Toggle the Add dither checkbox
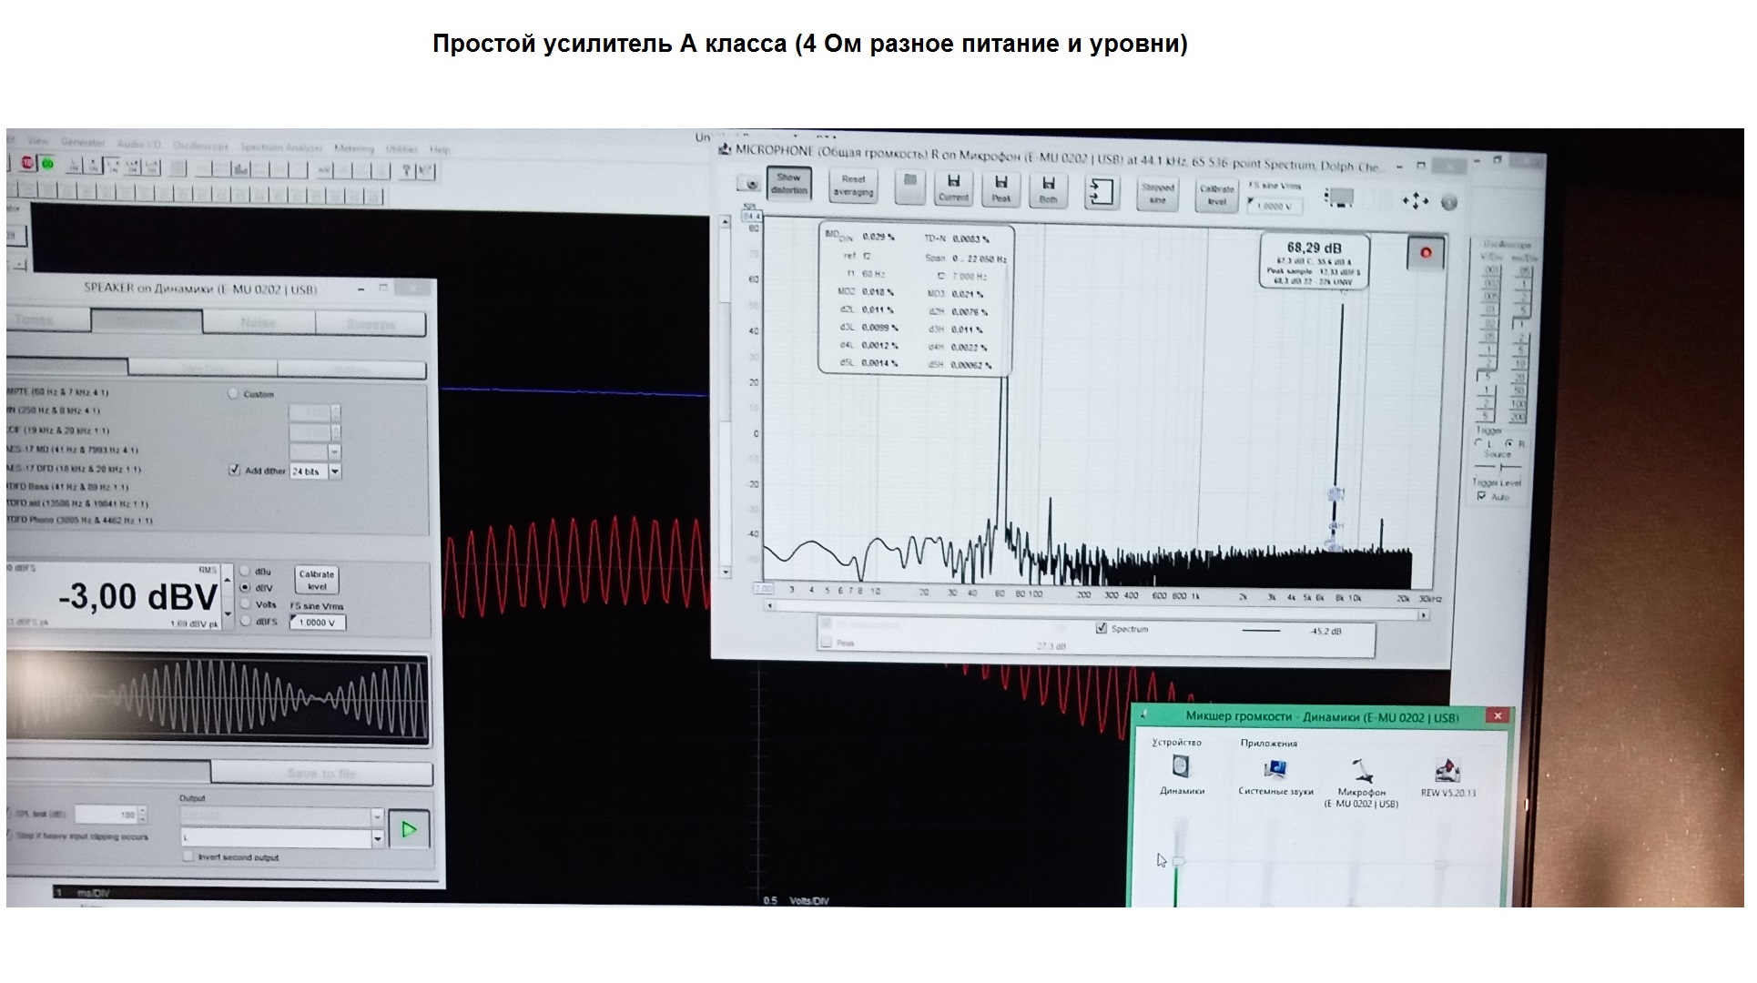Image resolution: width=1757 pixels, height=983 pixels. click(235, 471)
